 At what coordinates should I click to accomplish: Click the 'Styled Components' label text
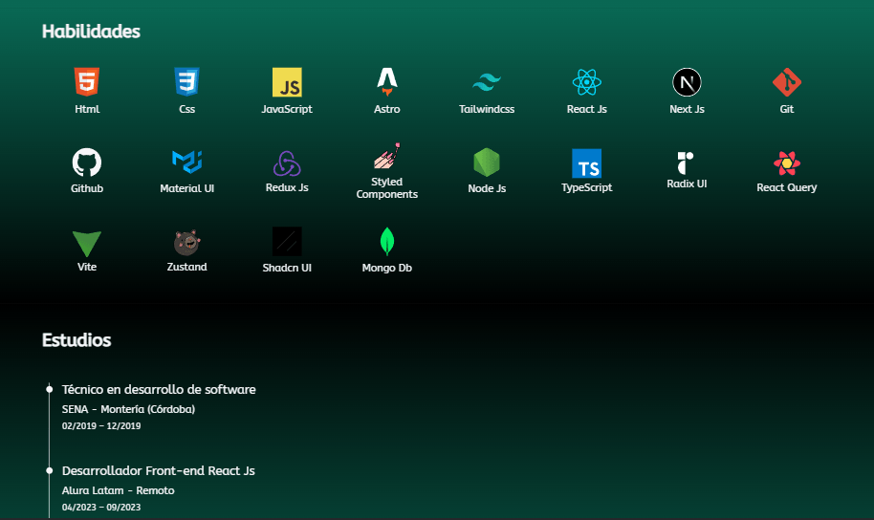[x=387, y=187]
